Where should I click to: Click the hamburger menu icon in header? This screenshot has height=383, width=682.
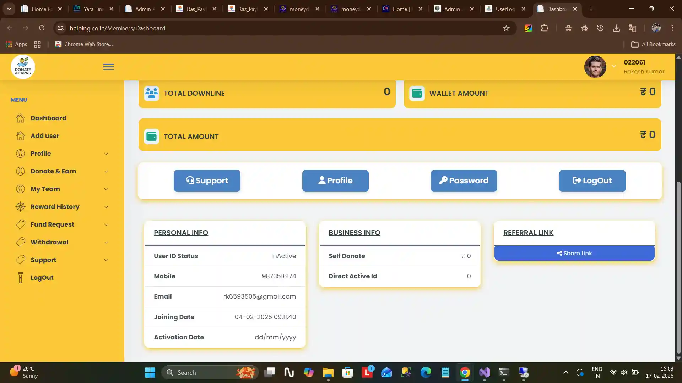[108, 67]
